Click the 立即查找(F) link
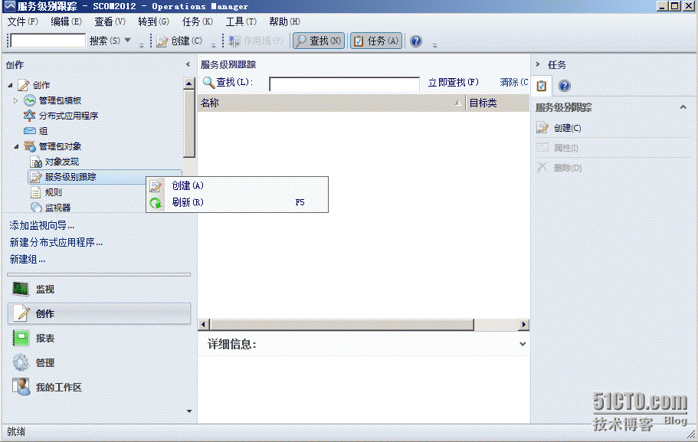The width and height of the screenshot is (698, 442). pos(453,82)
